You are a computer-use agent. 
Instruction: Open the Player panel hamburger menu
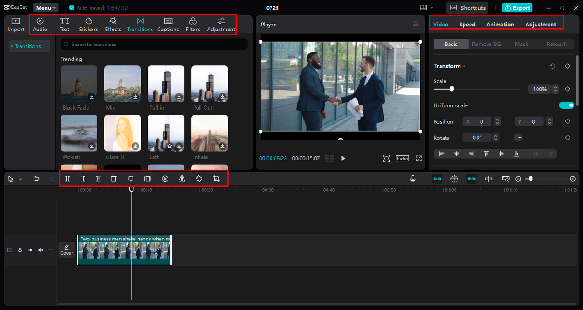[415, 24]
